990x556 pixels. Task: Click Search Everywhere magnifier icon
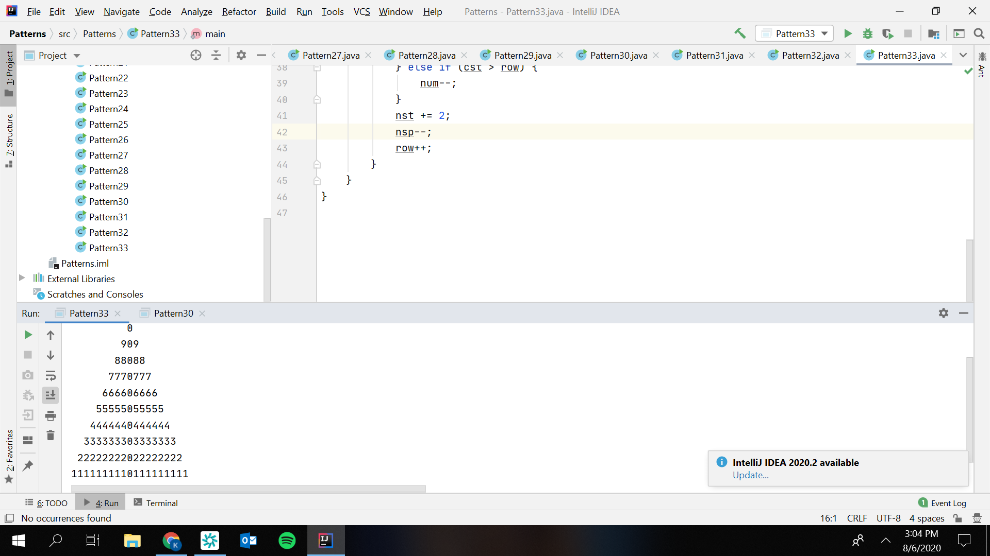(x=979, y=33)
